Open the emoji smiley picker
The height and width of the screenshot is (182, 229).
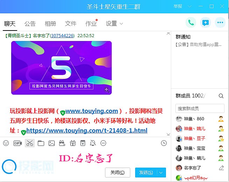click(6, 143)
